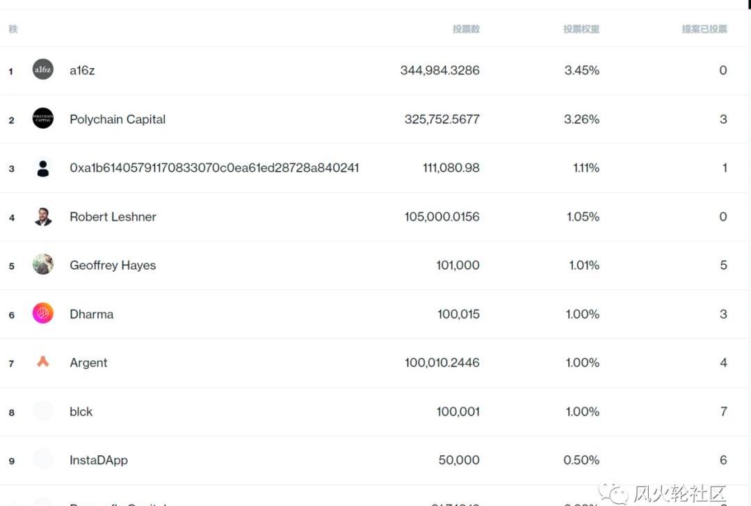Select the Geoffrey Hayes name link

pos(113,266)
